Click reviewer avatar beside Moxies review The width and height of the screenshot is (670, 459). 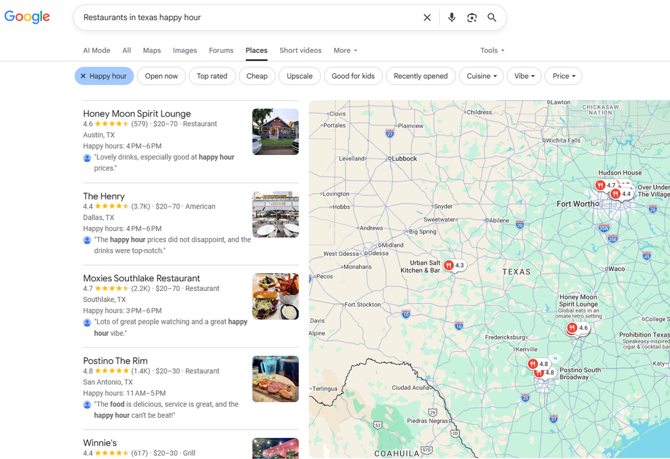click(x=87, y=323)
